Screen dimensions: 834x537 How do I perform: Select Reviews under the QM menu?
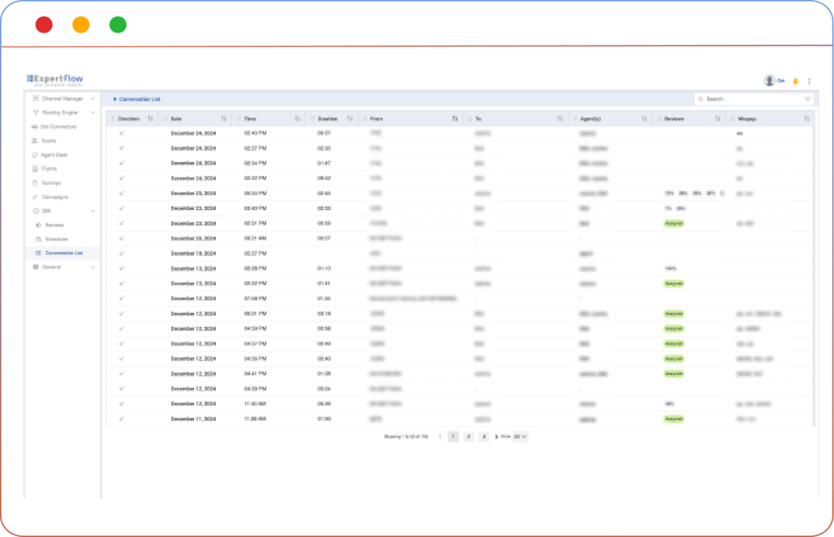click(55, 225)
